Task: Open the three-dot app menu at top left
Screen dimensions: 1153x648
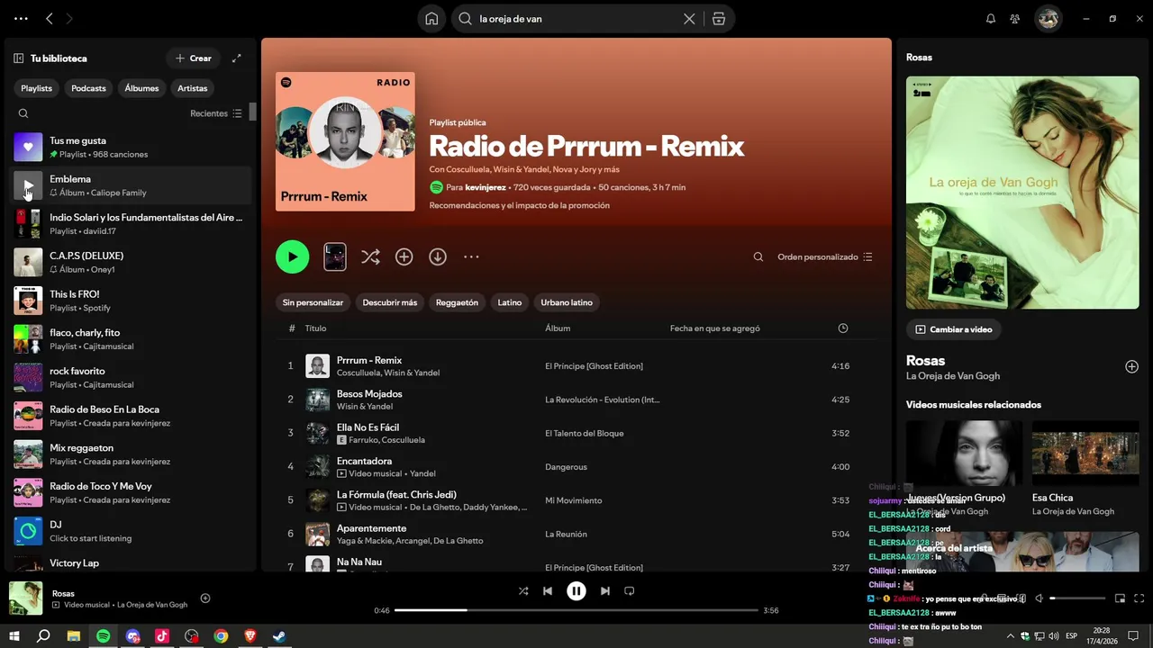Action: (x=21, y=18)
